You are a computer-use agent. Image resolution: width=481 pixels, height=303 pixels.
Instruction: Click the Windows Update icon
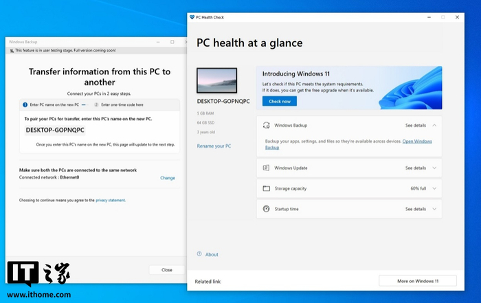coord(267,168)
